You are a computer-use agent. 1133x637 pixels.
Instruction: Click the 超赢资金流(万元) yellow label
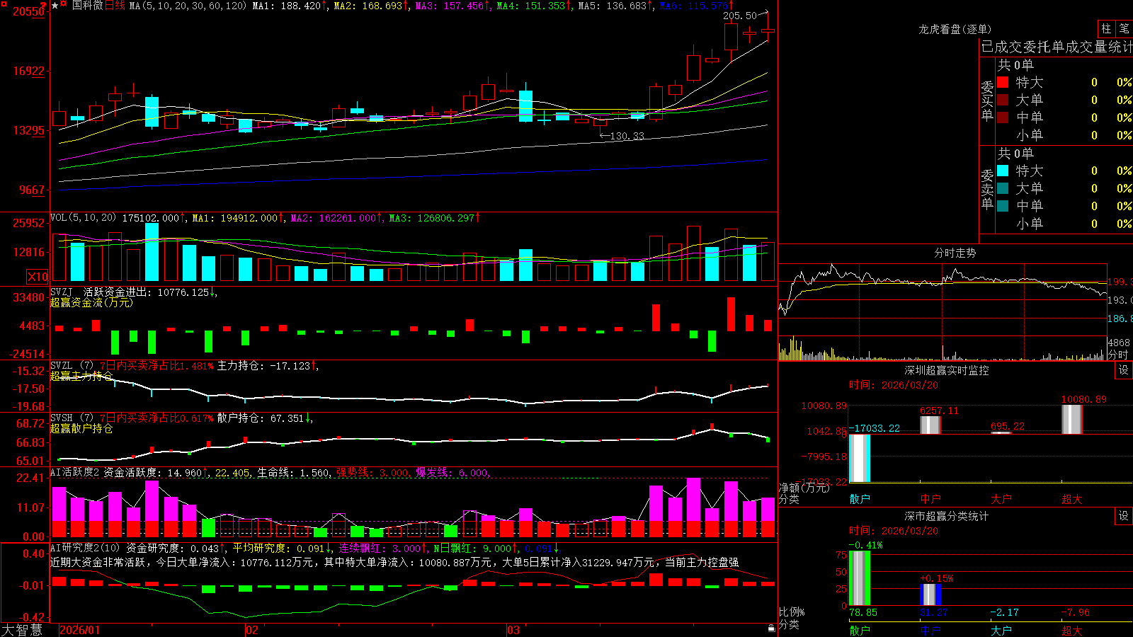point(91,303)
